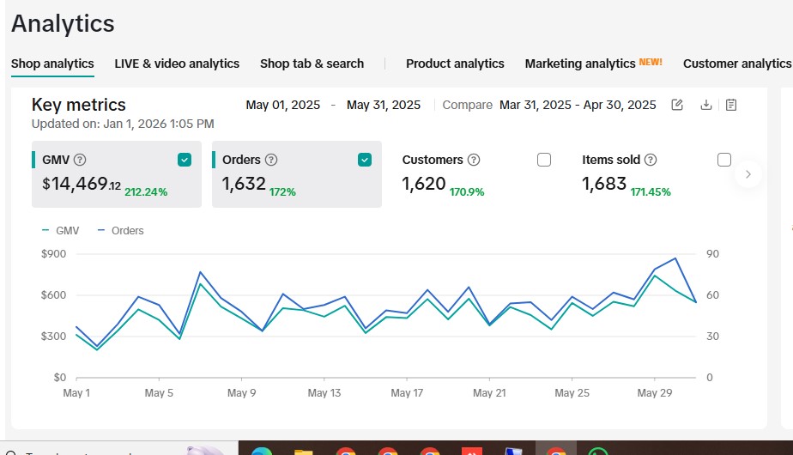This screenshot has height=455, width=793.
Task: Open the Product analytics tab
Action: click(455, 64)
